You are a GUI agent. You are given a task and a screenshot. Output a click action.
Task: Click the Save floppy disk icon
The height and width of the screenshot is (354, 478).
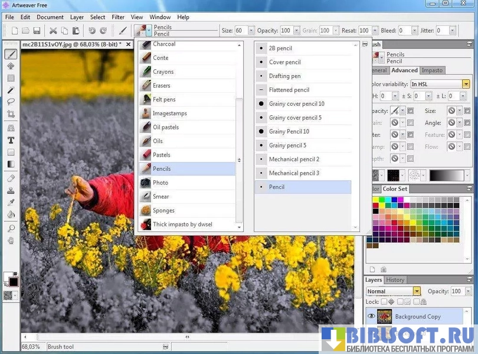[x=37, y=31]
